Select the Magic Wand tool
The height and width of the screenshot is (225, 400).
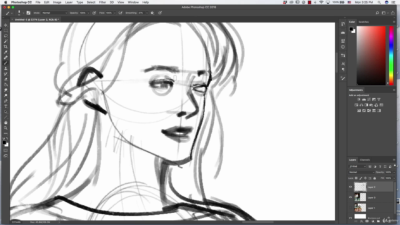6,41
